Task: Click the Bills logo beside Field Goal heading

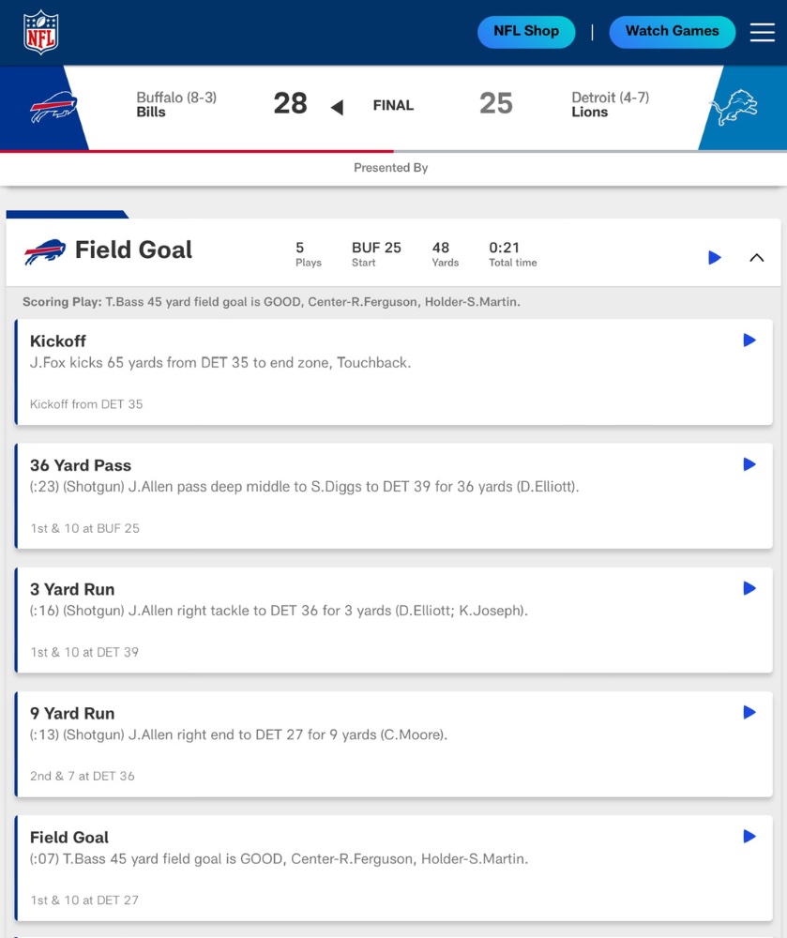Action: [45, 251]
